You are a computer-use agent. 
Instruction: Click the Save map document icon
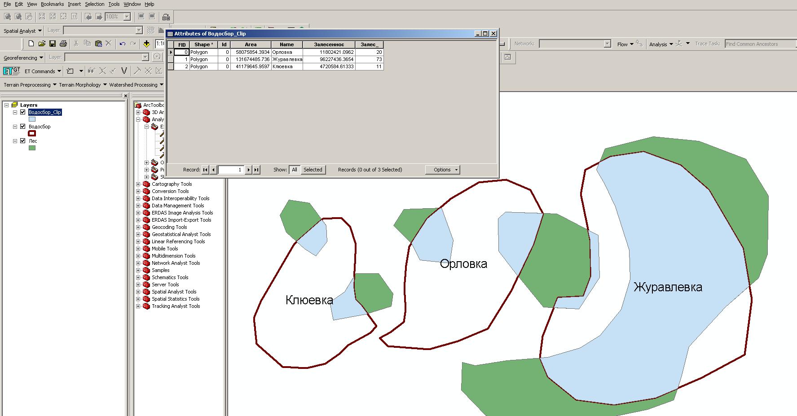click(x=53, y=44)
